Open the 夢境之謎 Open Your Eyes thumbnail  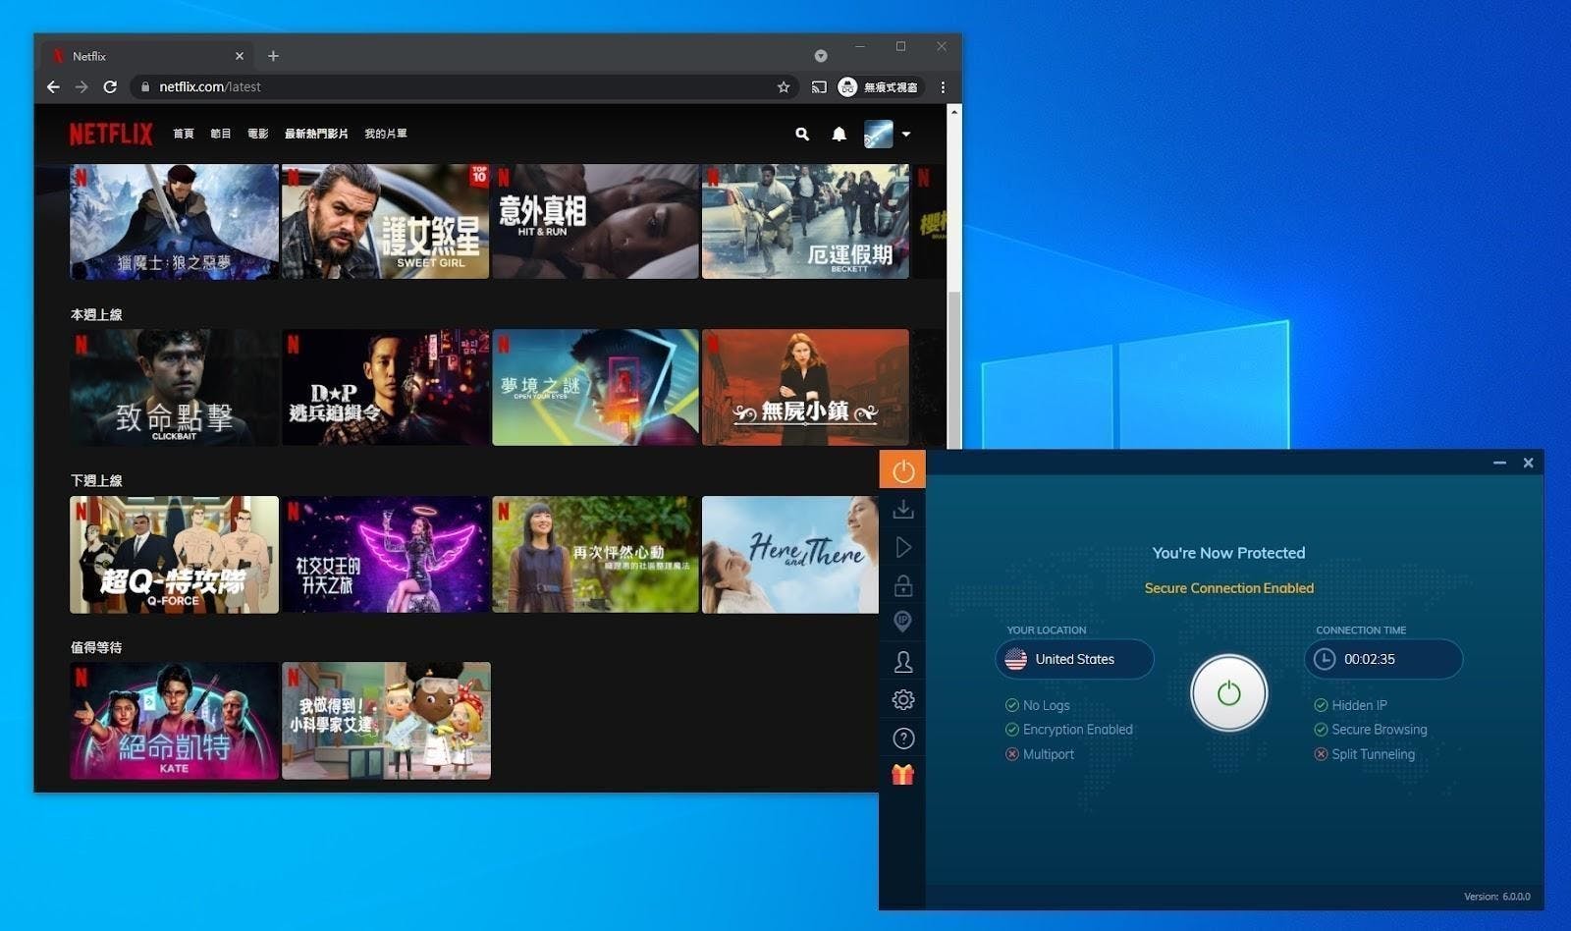(595, 387)
